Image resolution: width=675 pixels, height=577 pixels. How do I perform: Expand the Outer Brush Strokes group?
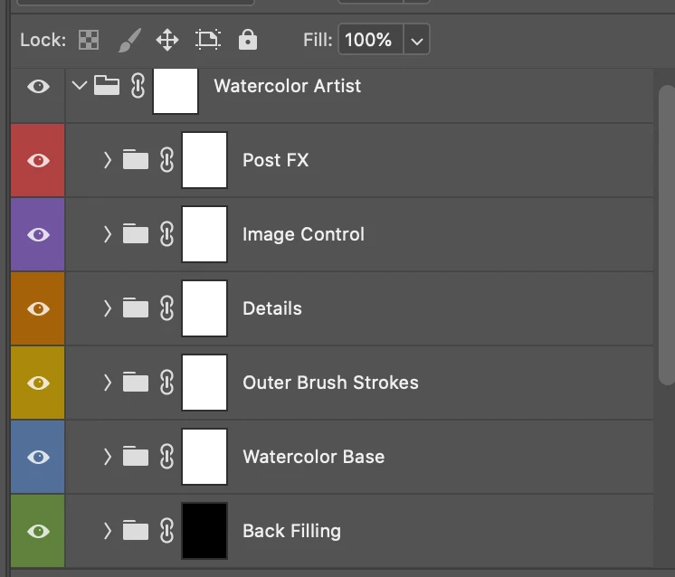coord(108,383)
